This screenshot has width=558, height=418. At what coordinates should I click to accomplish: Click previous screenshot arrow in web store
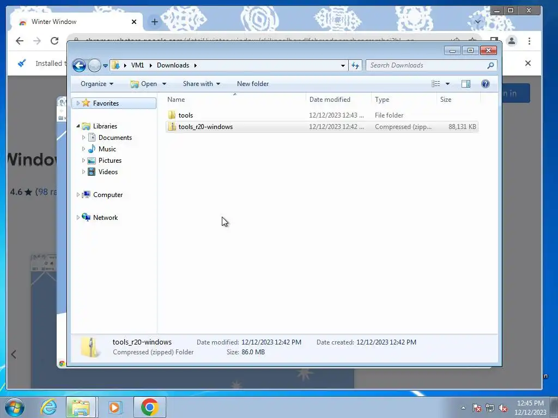pos(14,354)
